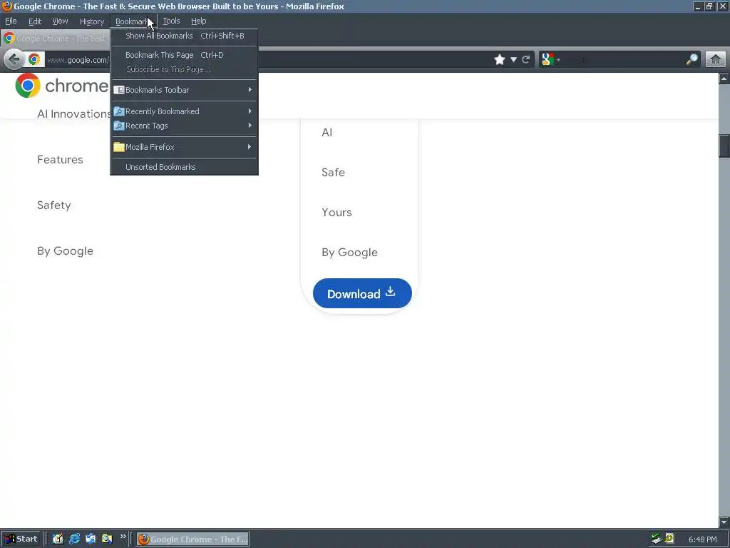The height and width of the screenshot is (548, 730).
Task: Launch Internet Explorer from quick launch
Action: click(x=74, y=539)
